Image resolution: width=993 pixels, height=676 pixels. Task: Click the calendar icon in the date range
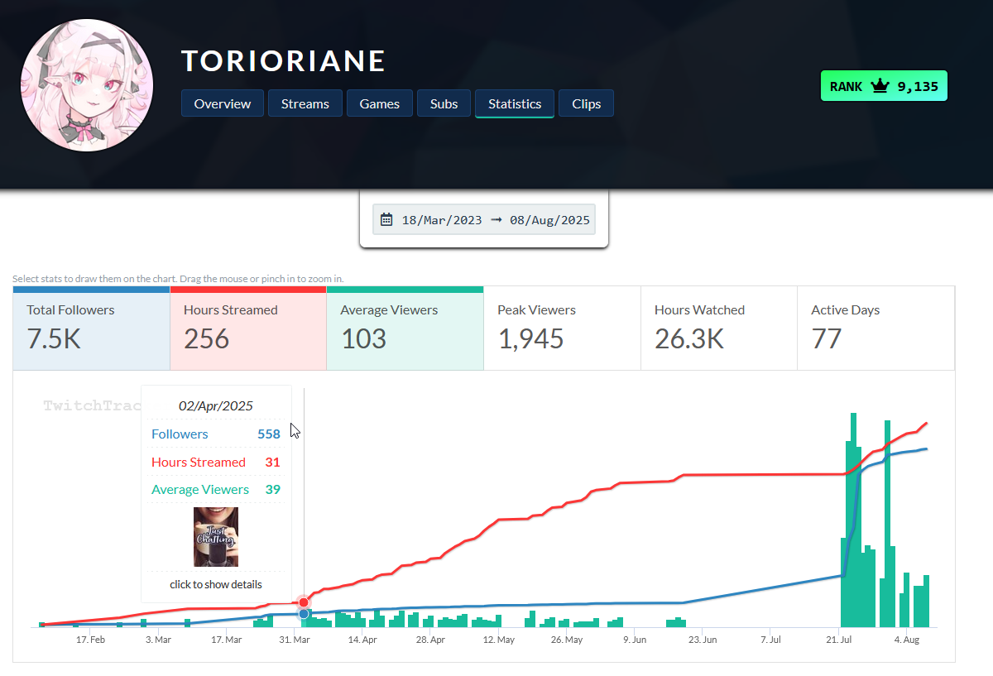pyautogui.click(x=386, y=220)
